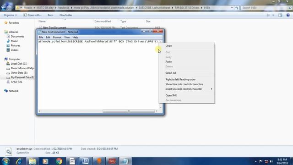This screenshot has height=165, width=293.
Task: Click the Notepad scroll left arrow
Action: click(40, 111)
